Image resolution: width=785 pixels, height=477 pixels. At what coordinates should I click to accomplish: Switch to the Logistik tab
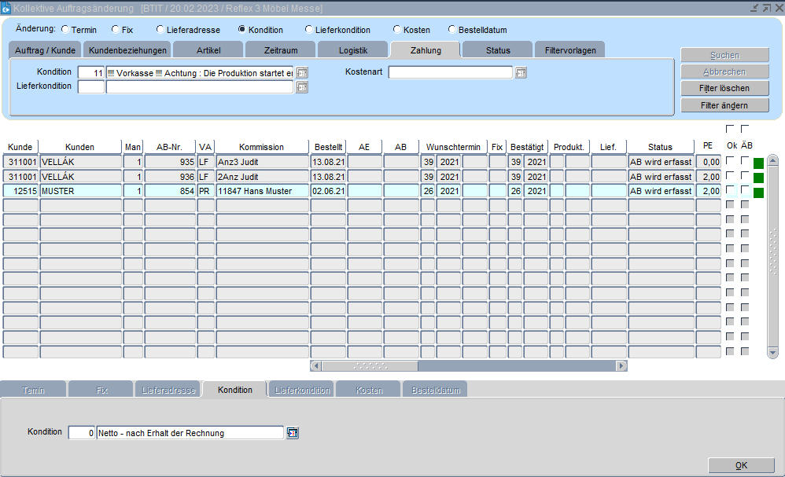pos(352,50)
